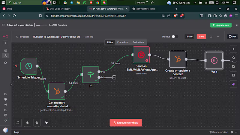The height and width of the screenshot is (135, 240).
Task: Select the Create or update a contact node
Action: [178, 59]
